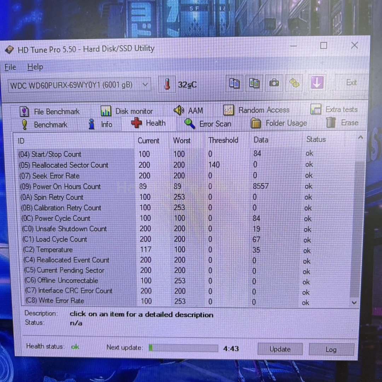Screen dimensions: 382x382
Task: Click the Disk monitor chart icon
Action: tap(106, 111)
